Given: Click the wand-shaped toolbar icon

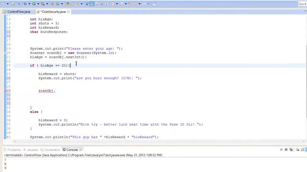Looking at the screenshot, I should coord(19,4).
